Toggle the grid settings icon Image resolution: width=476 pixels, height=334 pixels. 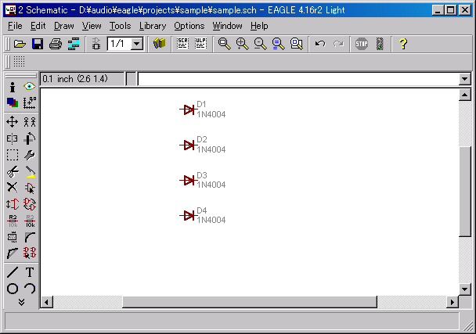[x=19, y=62]
